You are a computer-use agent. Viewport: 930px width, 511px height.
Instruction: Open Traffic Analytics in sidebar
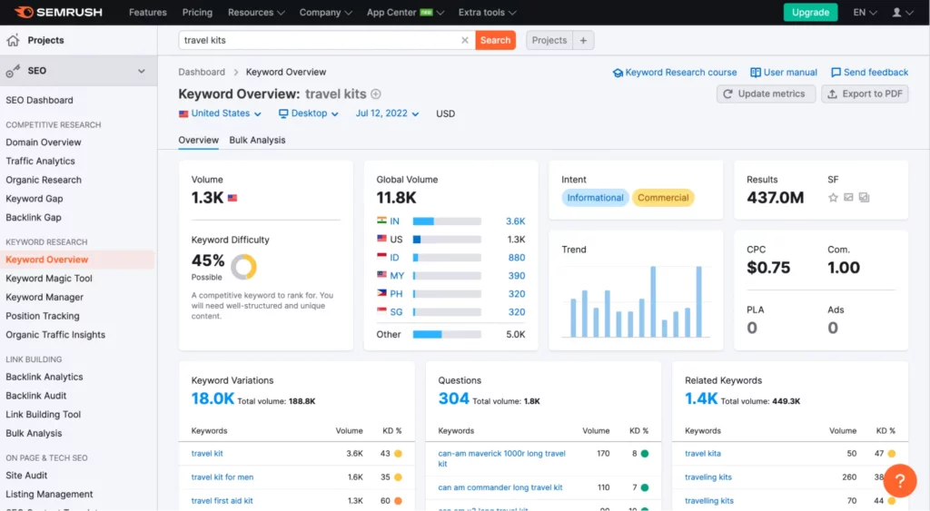[x=40, y=162]
